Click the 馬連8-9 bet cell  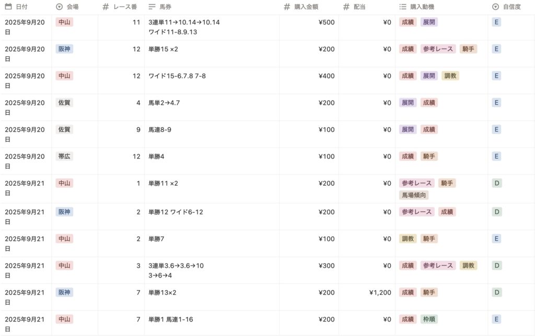coord(160,129)
